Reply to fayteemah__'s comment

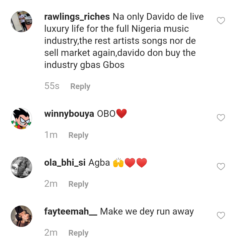coord(78,233)
